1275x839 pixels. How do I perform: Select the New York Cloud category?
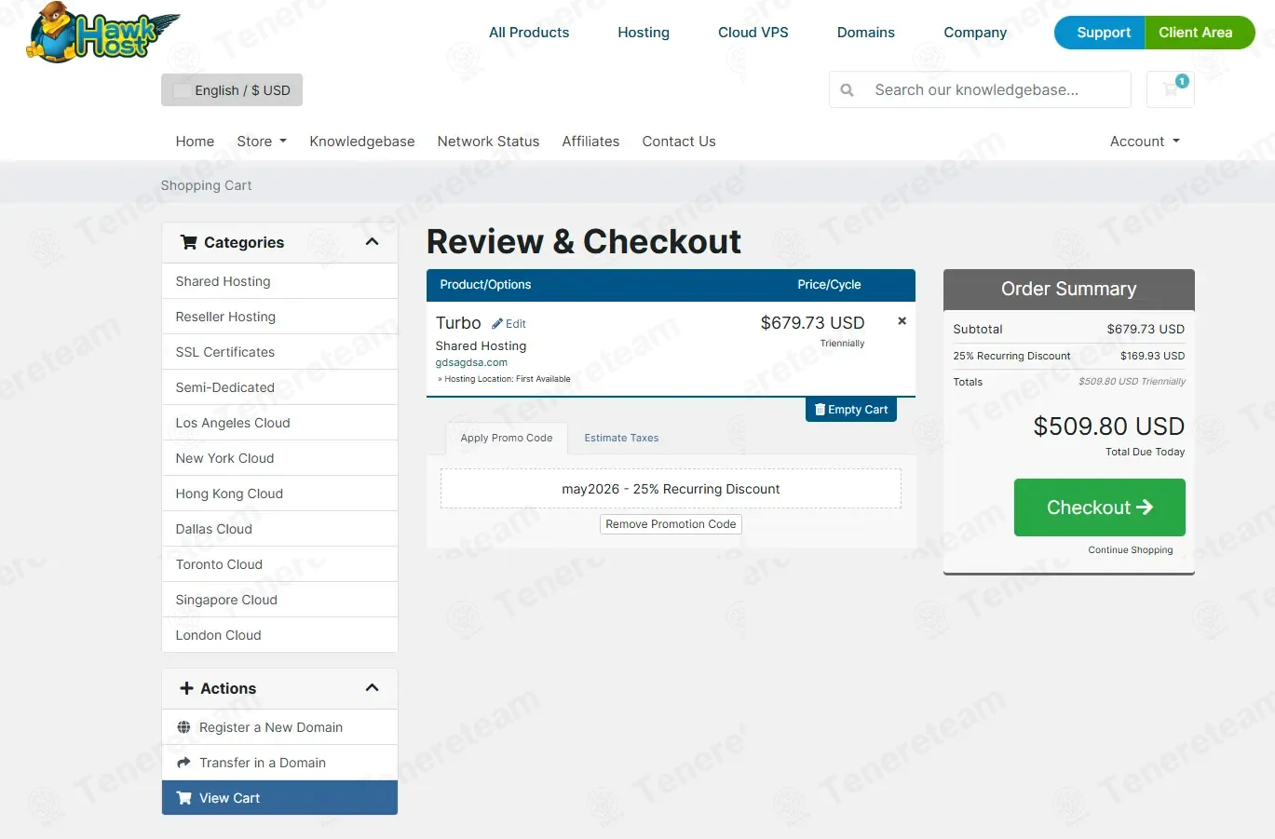click(279, 458)
